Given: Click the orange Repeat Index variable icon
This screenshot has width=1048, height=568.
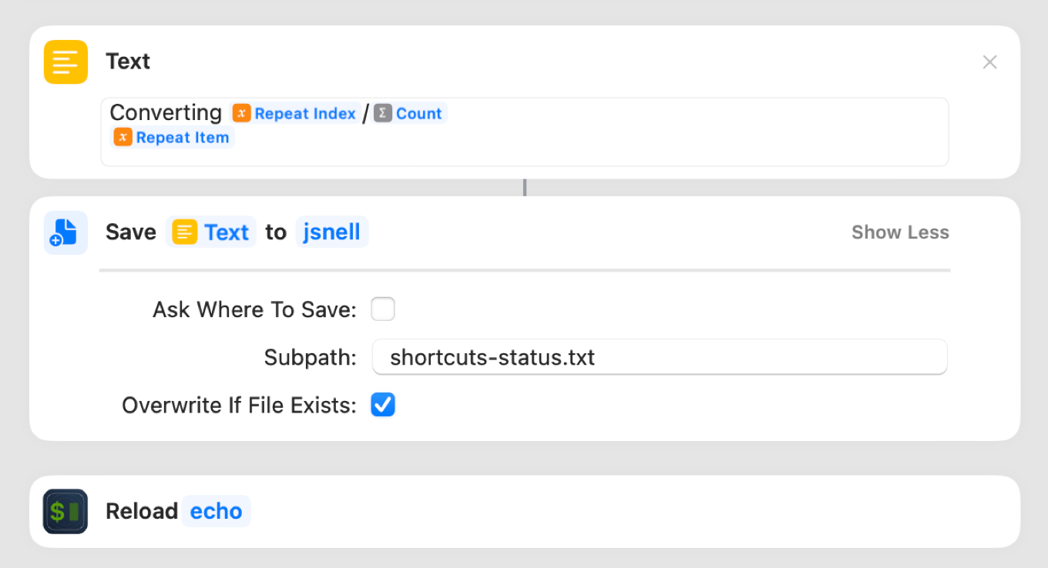Looking at the screenshot, I should pos(242,114).
